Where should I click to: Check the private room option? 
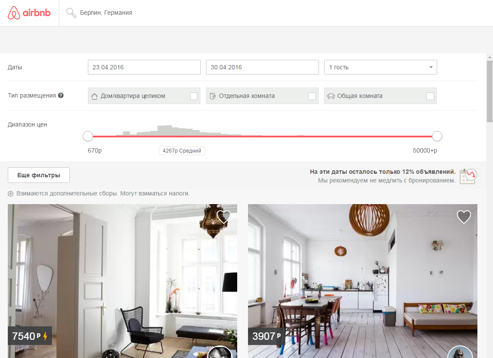tap(312, 96)
